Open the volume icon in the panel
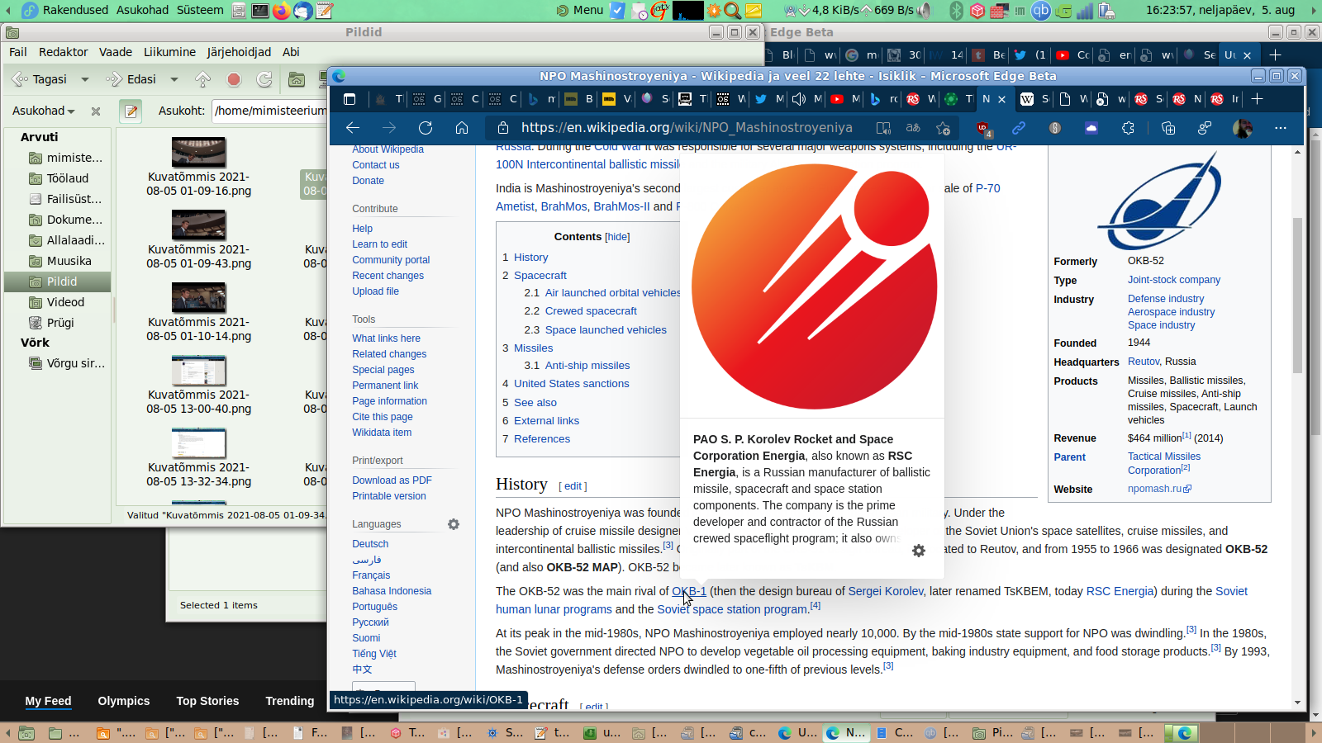Viewport: 1322px width, 743px height. coord(924,11)
